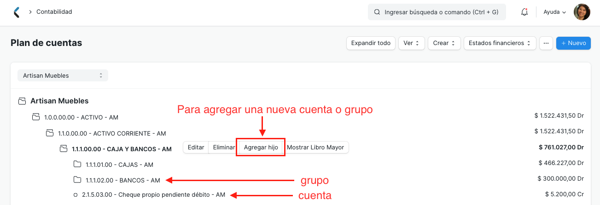
Task: Open the Estados financieros dropdown
Action: (x=500, y=43)
